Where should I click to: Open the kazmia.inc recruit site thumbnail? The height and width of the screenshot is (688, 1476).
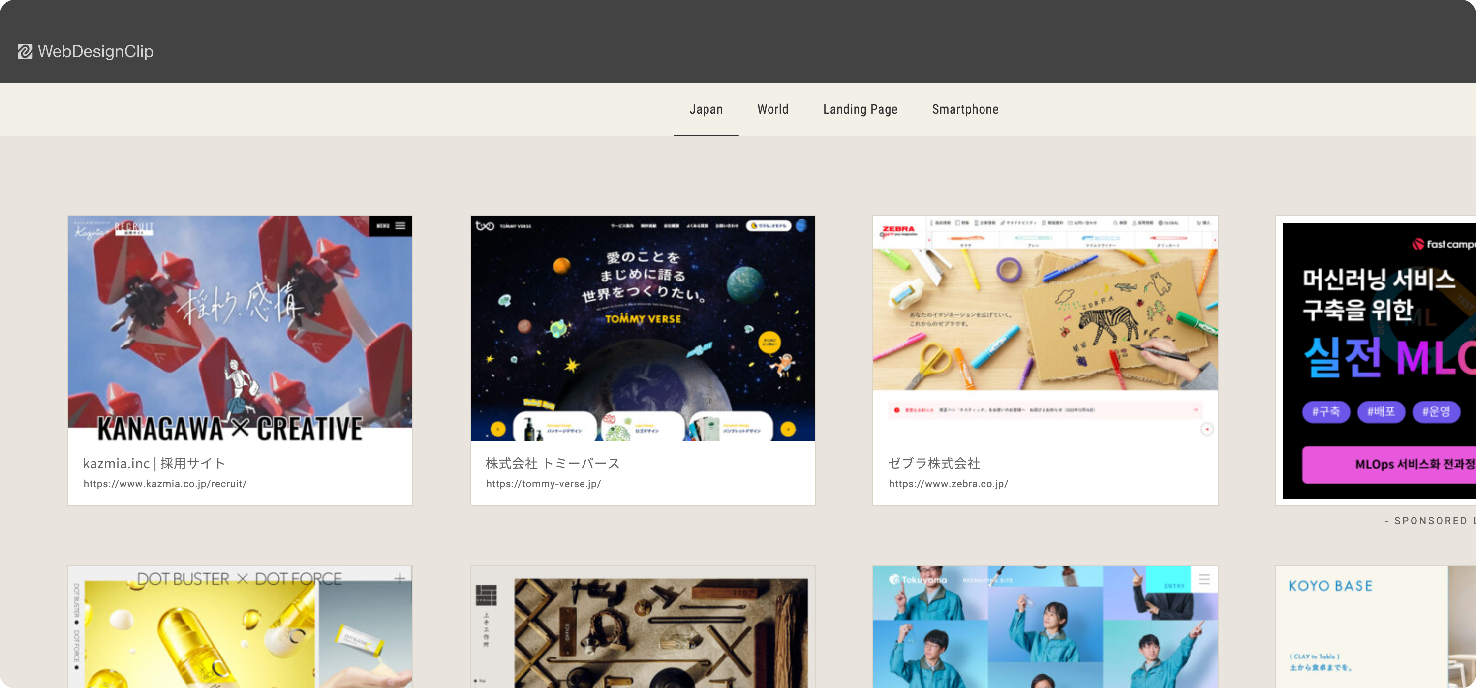coord(240,328)
